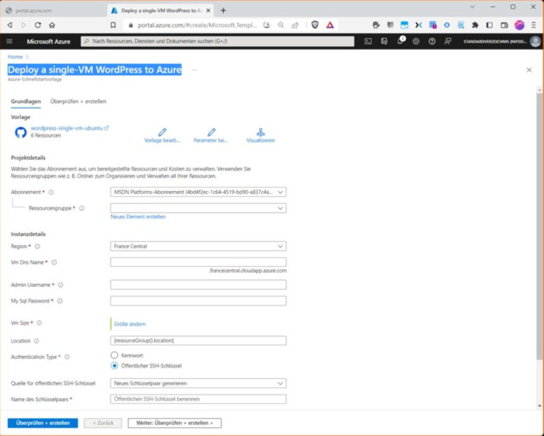Close the deployment blade with X
The height and width of the screenshot is (436, 544).
529,70
